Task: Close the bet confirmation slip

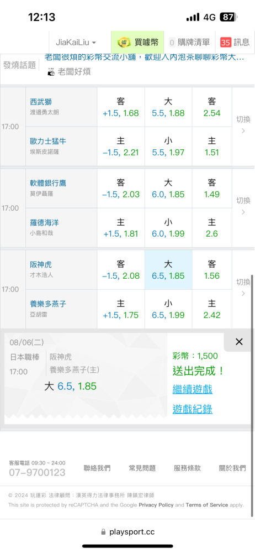Action: 239,341
